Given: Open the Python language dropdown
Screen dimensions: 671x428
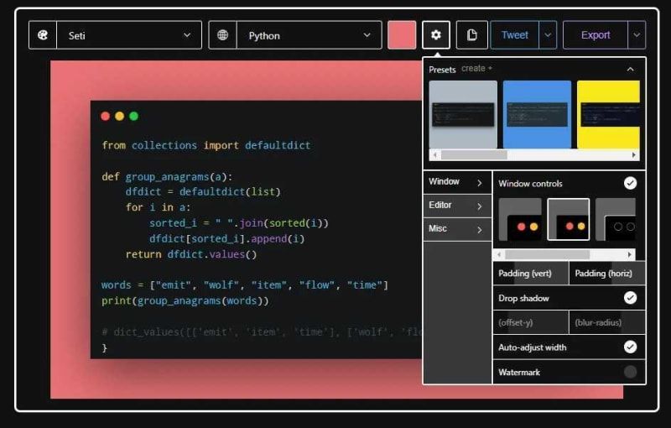Looking at the screenshot, I should 309,35.
